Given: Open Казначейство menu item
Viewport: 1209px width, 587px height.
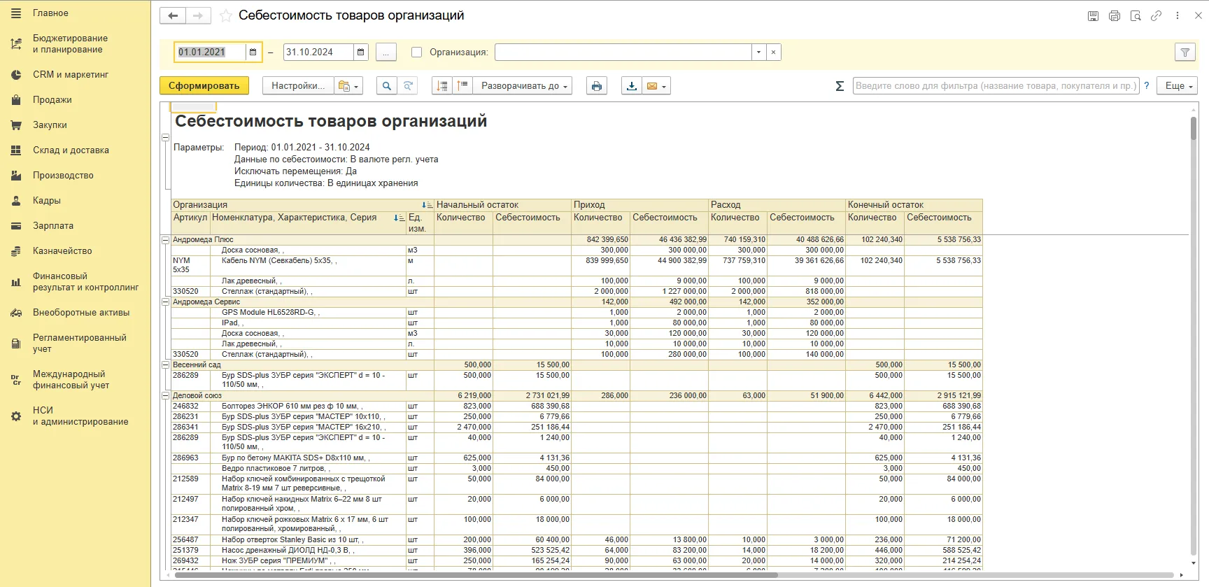Looking at the screenshot, I should (62, 251).
